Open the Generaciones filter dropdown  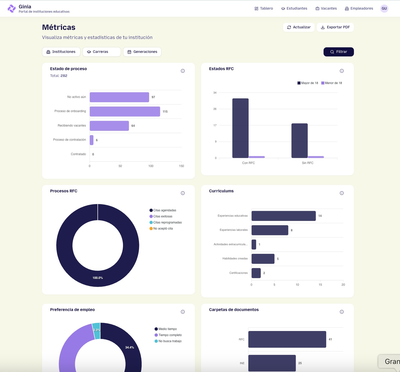point(142,52)
